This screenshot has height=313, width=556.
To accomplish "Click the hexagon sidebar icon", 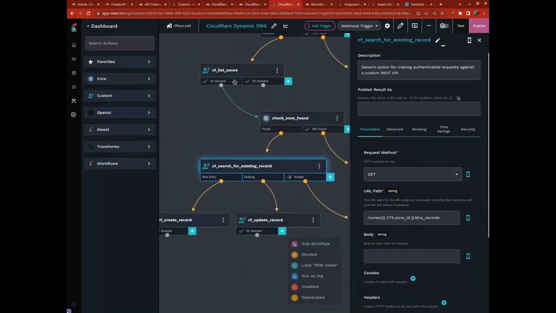I will [74, 87].
